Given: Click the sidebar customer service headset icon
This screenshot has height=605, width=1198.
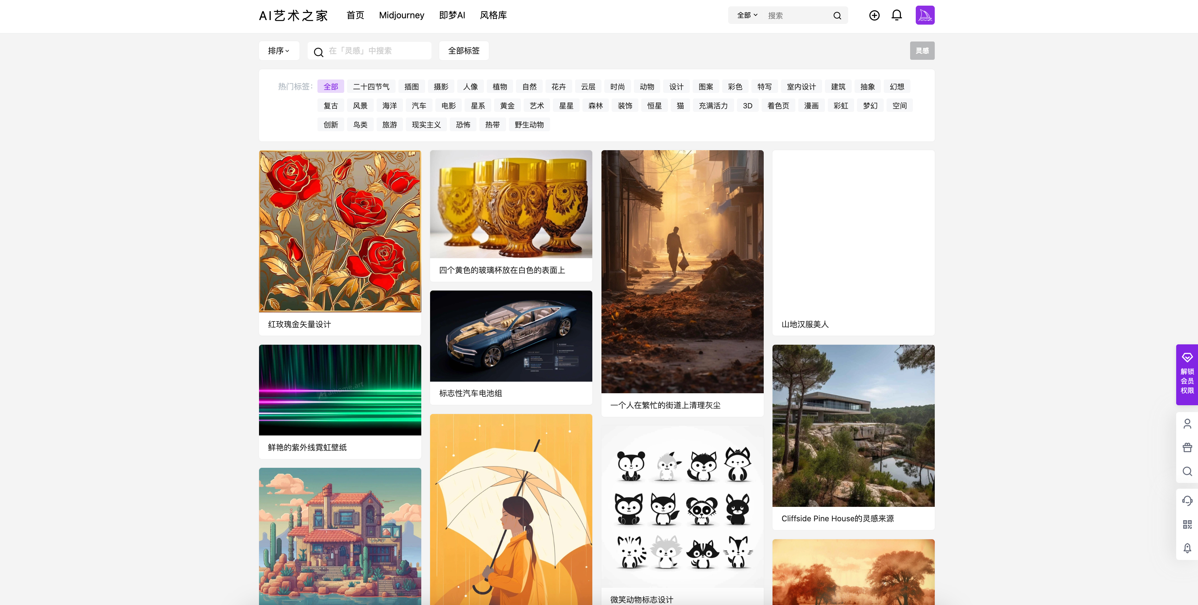Looking at the screenshot, I should (1187, 501).
